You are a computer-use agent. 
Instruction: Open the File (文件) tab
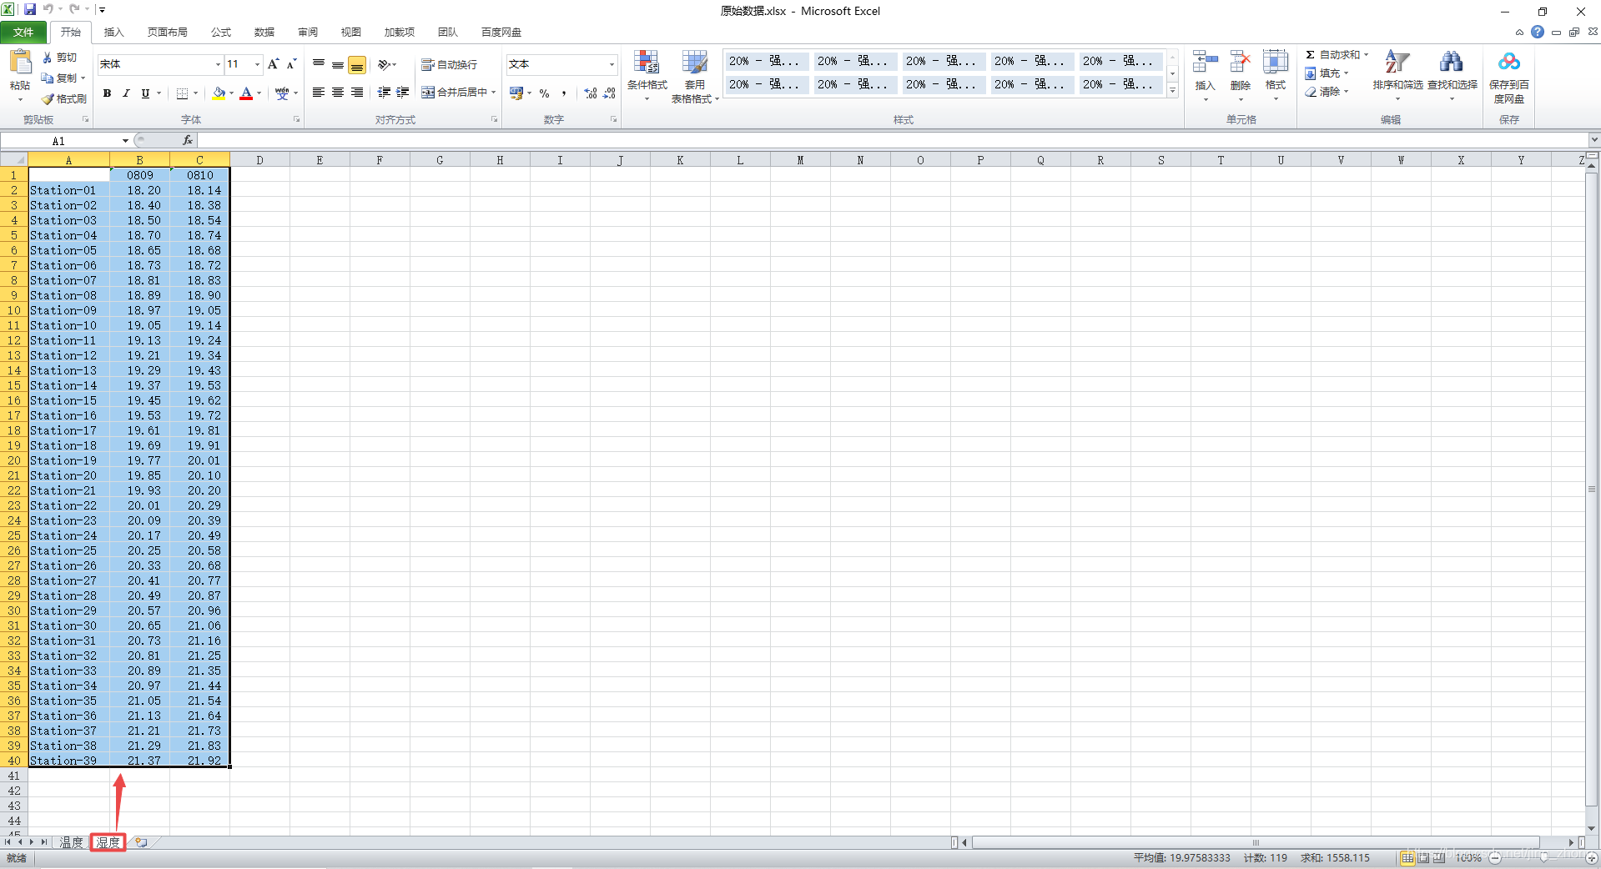(24, 32)
